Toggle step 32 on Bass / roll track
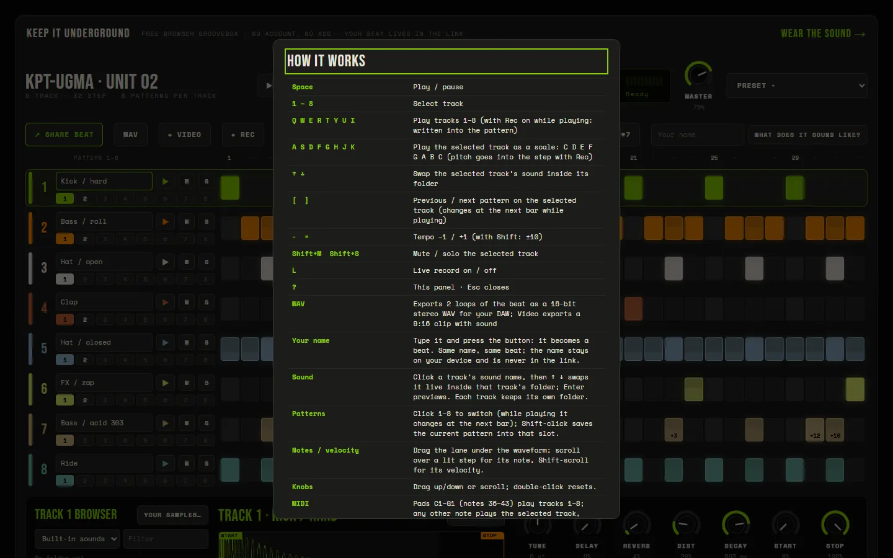This screenshot has width=893, height=558. [855, 228]
